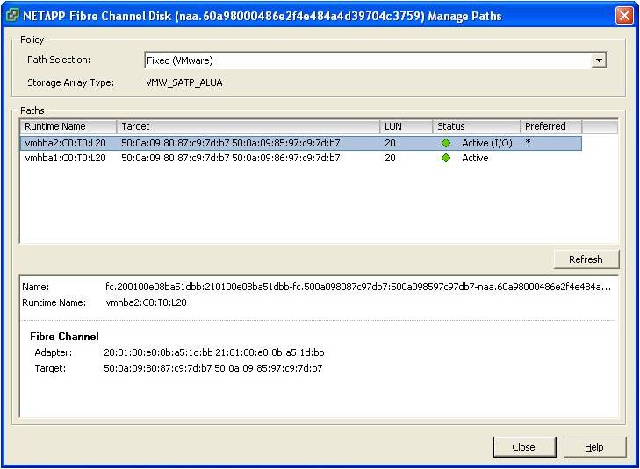Viewport: 640px width, 469px height.
Task: Open Help for Manage Paths
Action: point(594,447)
